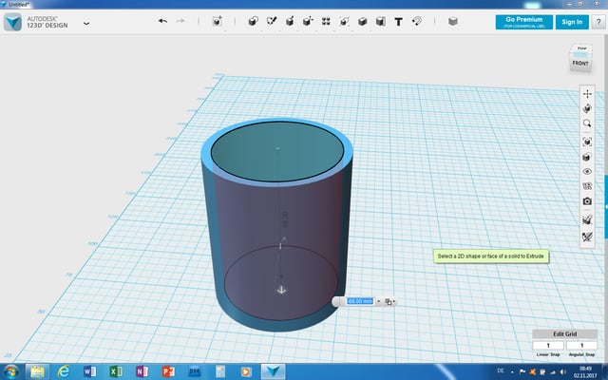Click the Sign In button
This screenshot has width=608, height=380.
pyautogui.click(x=571, y=22)
